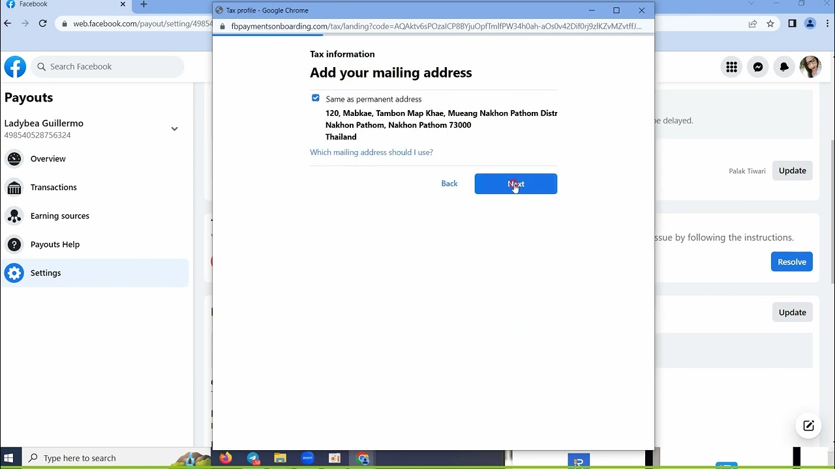Open File Explorer from the taskbar

click(x=281, y=459)
